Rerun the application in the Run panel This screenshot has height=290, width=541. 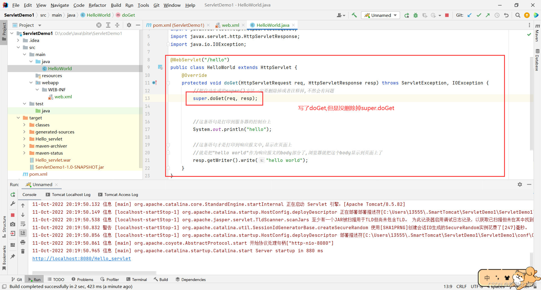12,195
